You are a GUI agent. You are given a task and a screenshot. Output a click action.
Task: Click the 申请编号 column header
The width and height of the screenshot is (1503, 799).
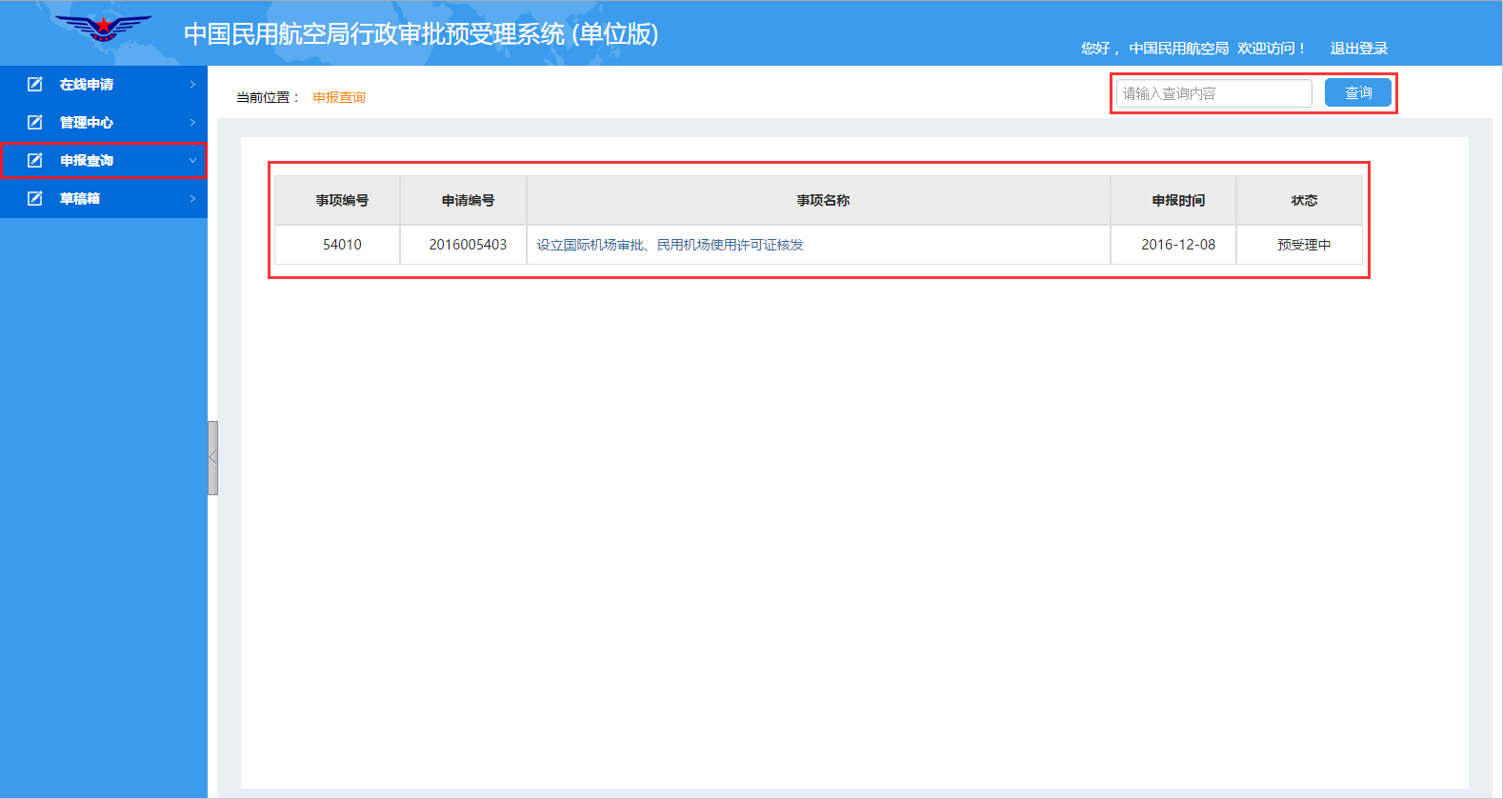click(x=464, y=200)
